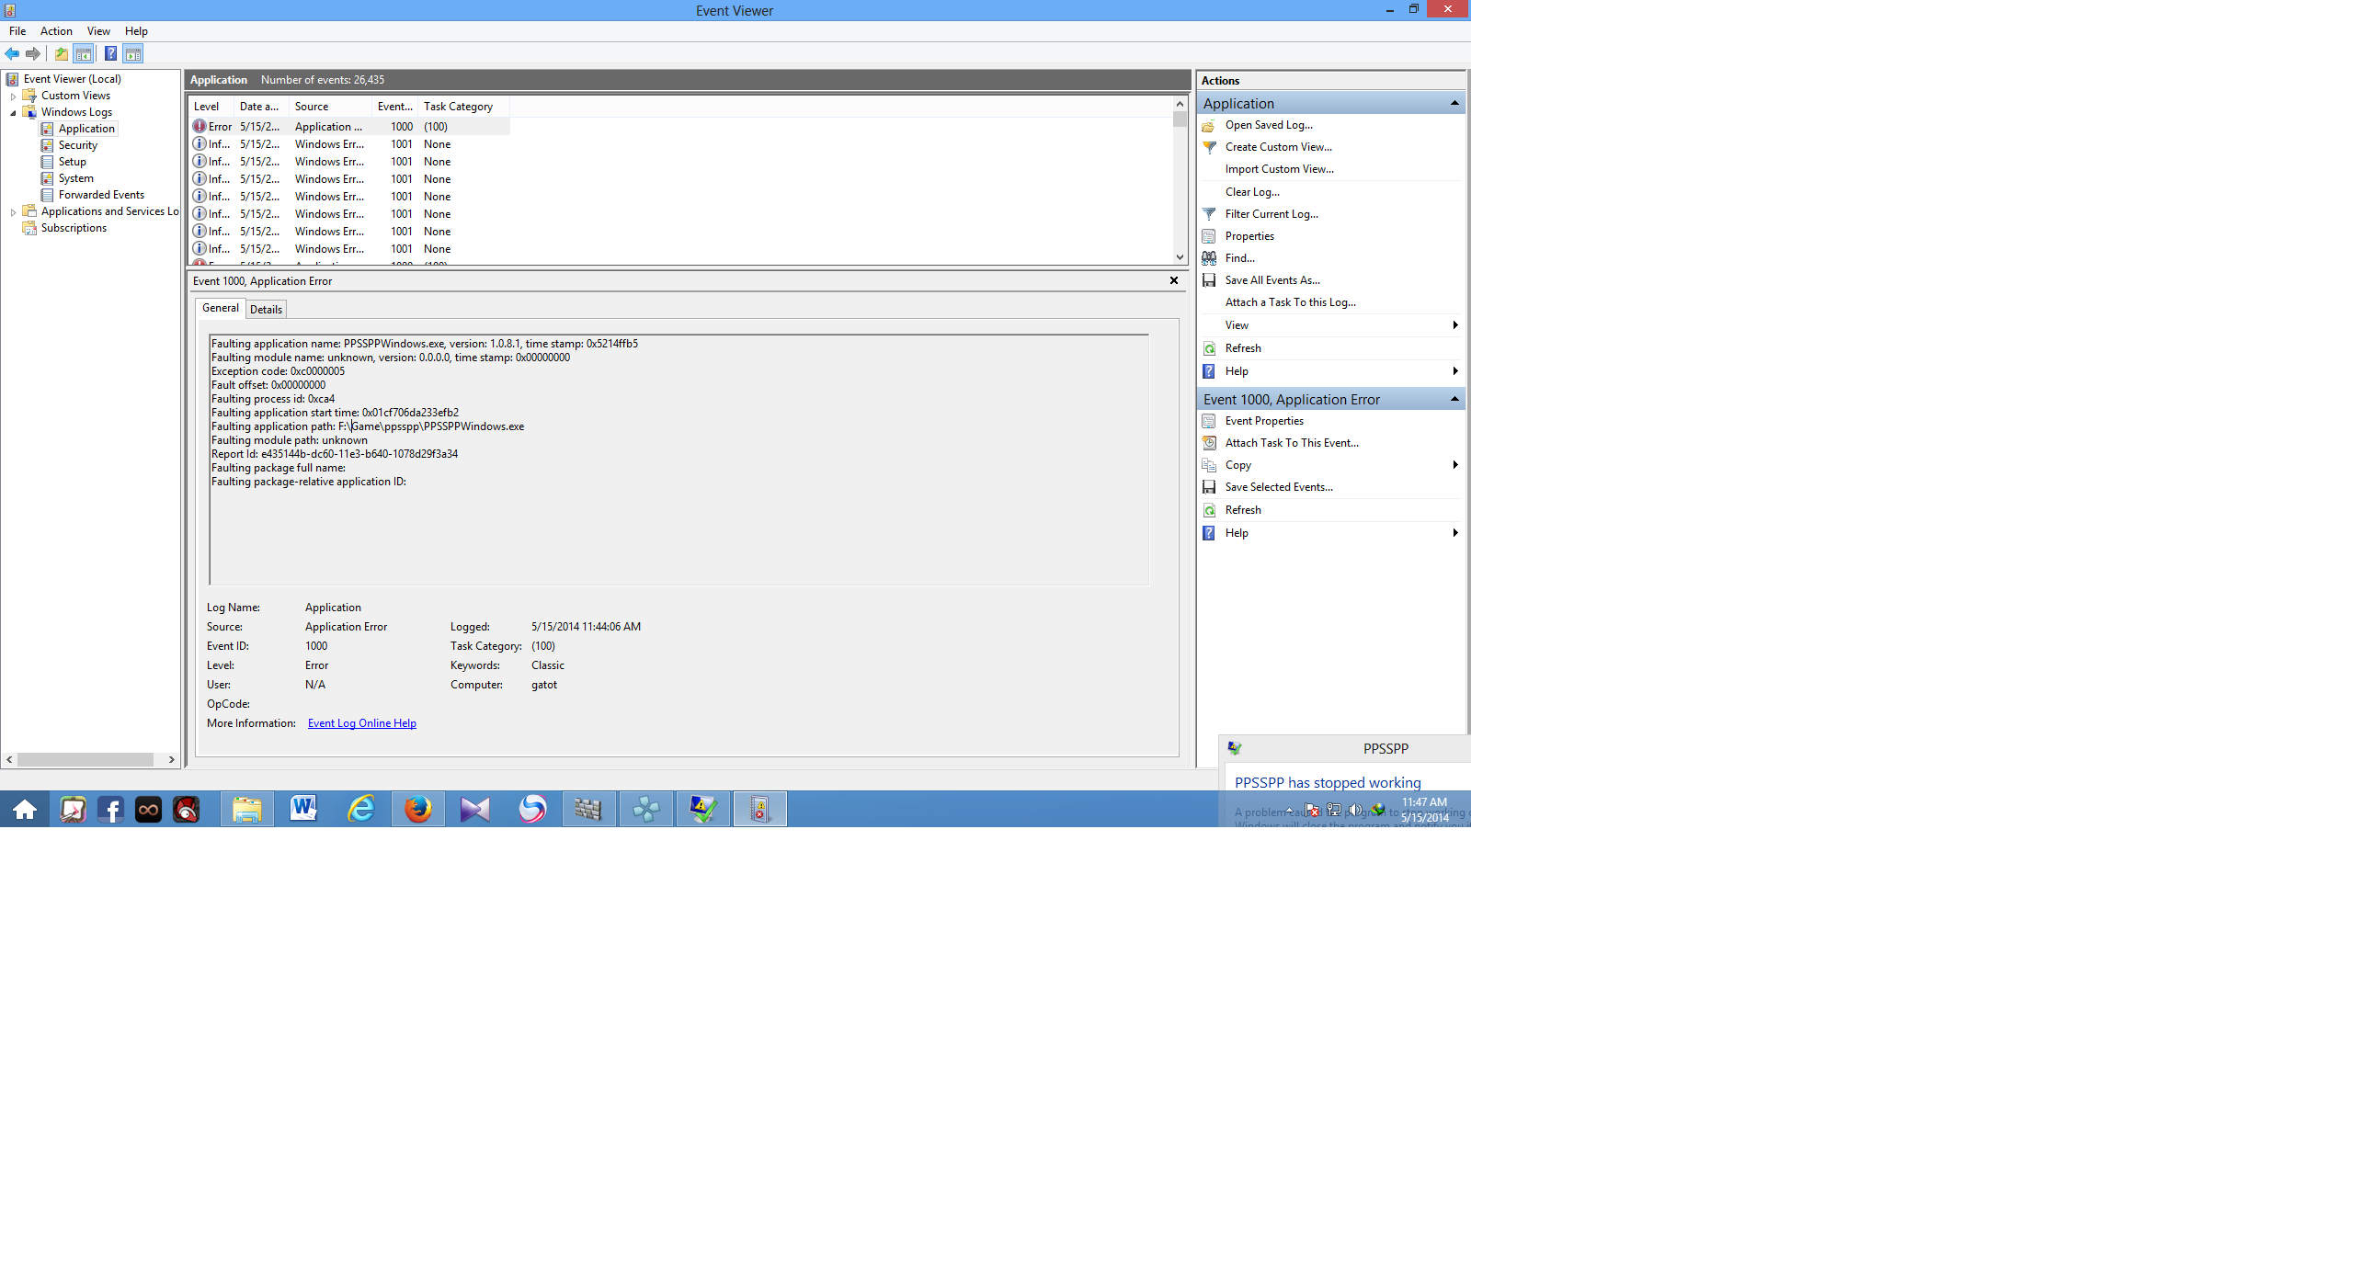This screenshot has width=2372, height=1261.
Task: Select the System log in tree
Action: [75, 178]
